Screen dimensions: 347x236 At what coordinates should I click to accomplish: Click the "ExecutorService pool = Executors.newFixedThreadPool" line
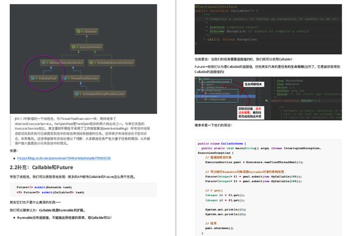tap(254, 162)
